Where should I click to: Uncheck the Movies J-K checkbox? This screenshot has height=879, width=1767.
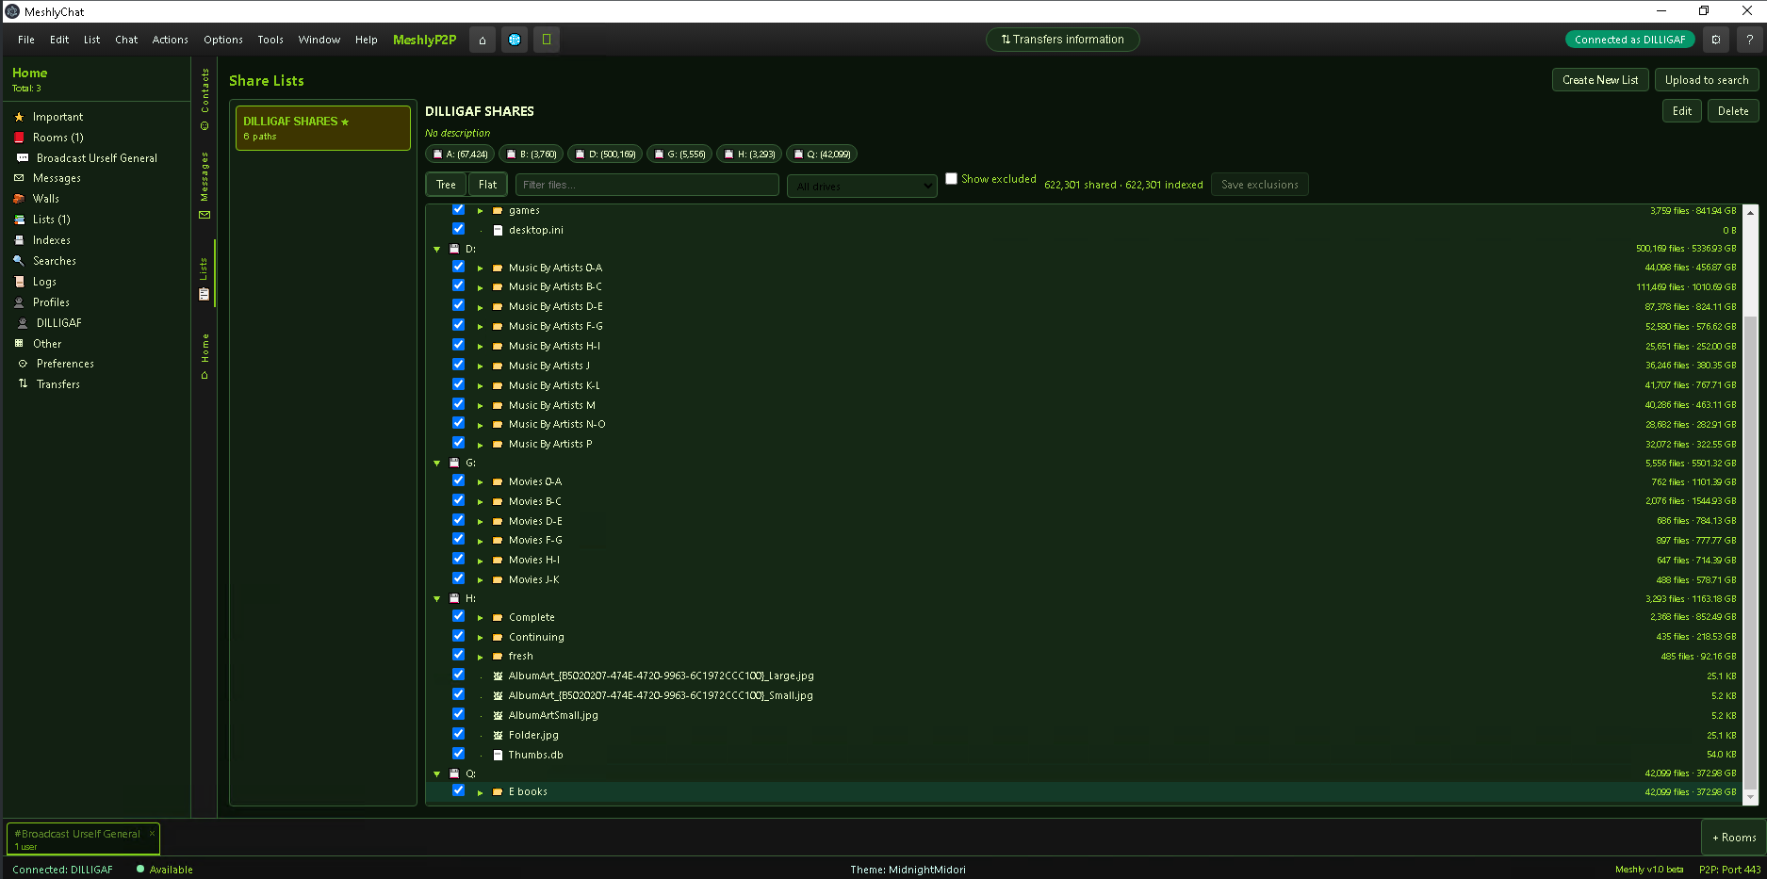458,578
